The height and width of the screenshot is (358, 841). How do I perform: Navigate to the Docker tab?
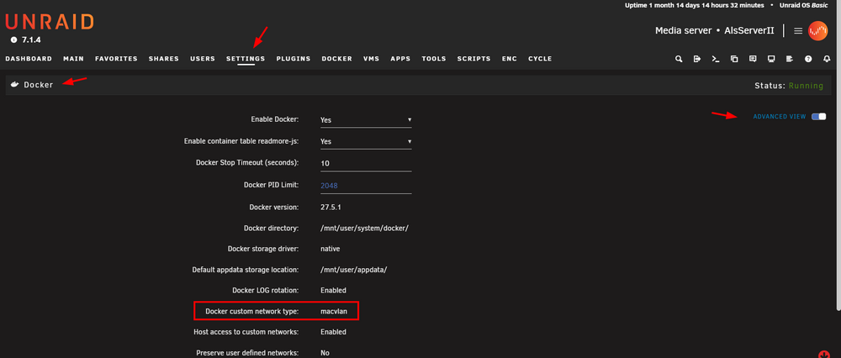click(337, 59)
